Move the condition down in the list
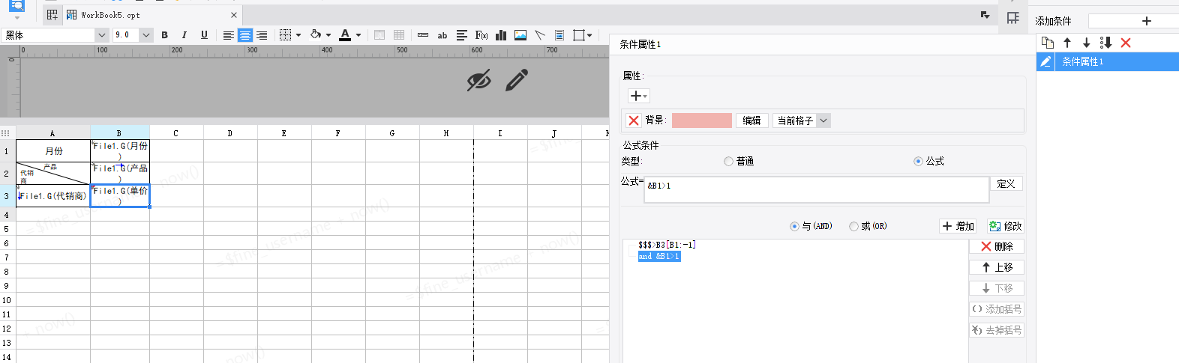The width and height of the screenshot is (1179, 363). coord(1086,43)
